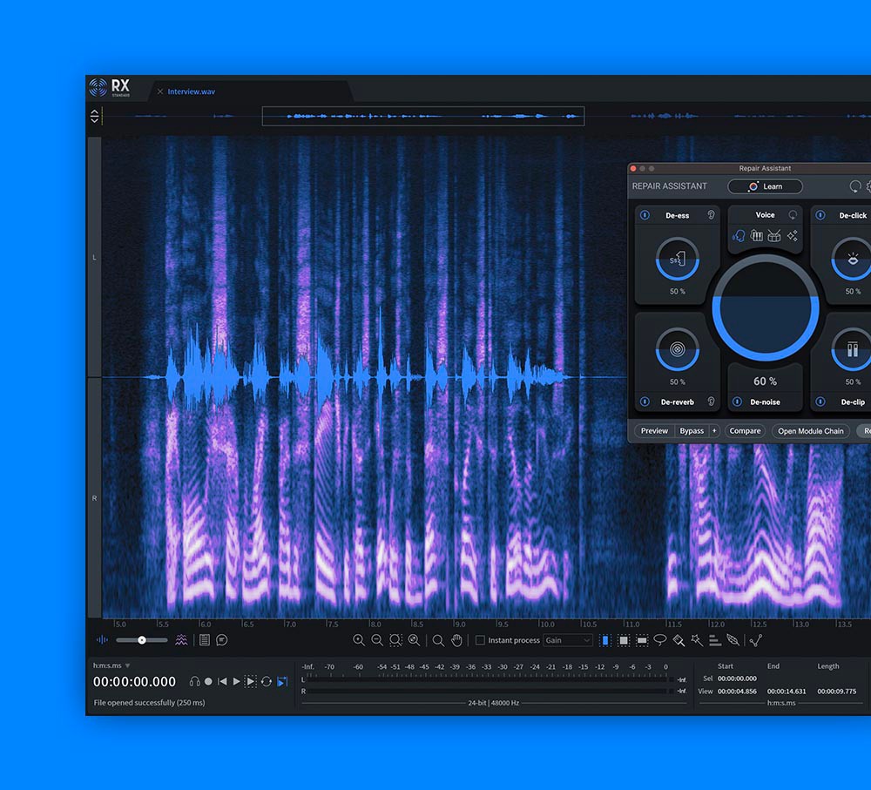Viewport: 871px width, 790px height.
Task: Play the selection only
Action: pyautogui.click(x=251, y=681)
